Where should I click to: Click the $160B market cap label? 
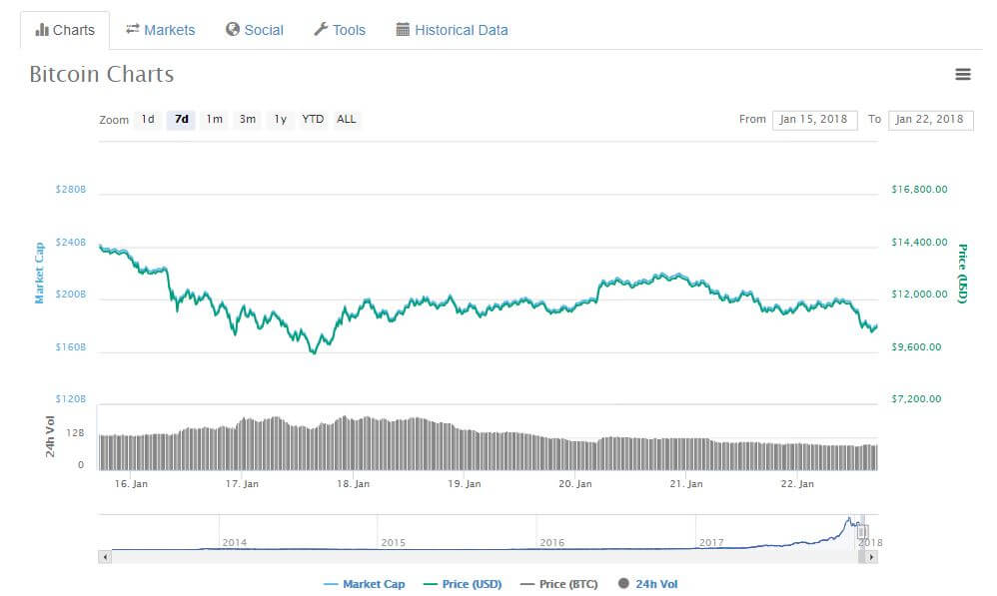(x=71, y=347)
